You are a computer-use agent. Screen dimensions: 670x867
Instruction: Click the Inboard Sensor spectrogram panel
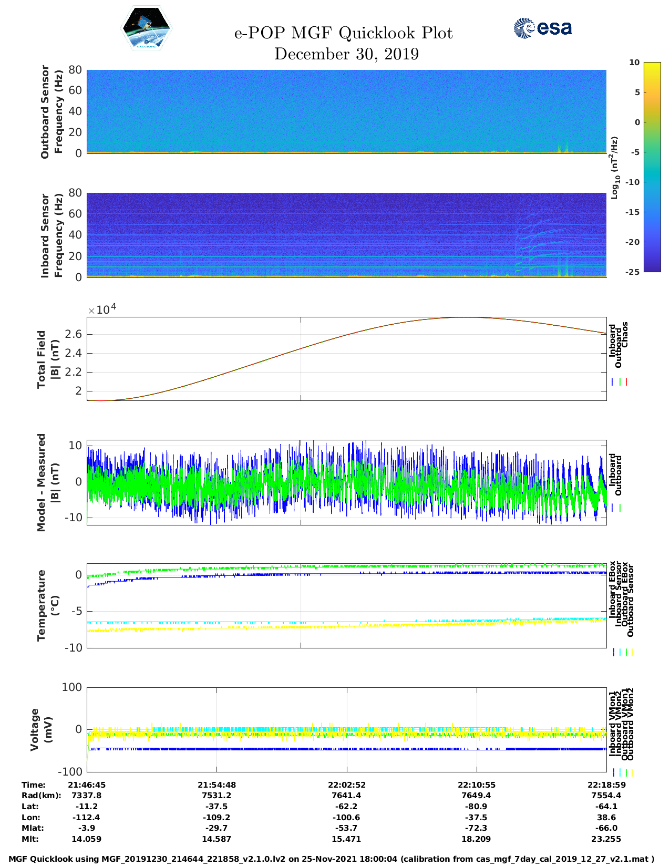click(346, 234)
